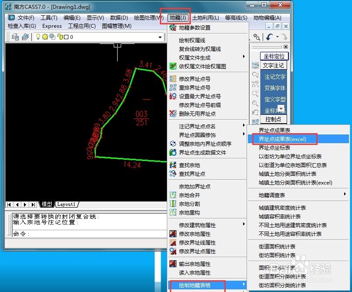Image resolution: width=352 pixels, height=292 pixels.
Task: Click the 变换字体 panel item
Action: (275, 88)
